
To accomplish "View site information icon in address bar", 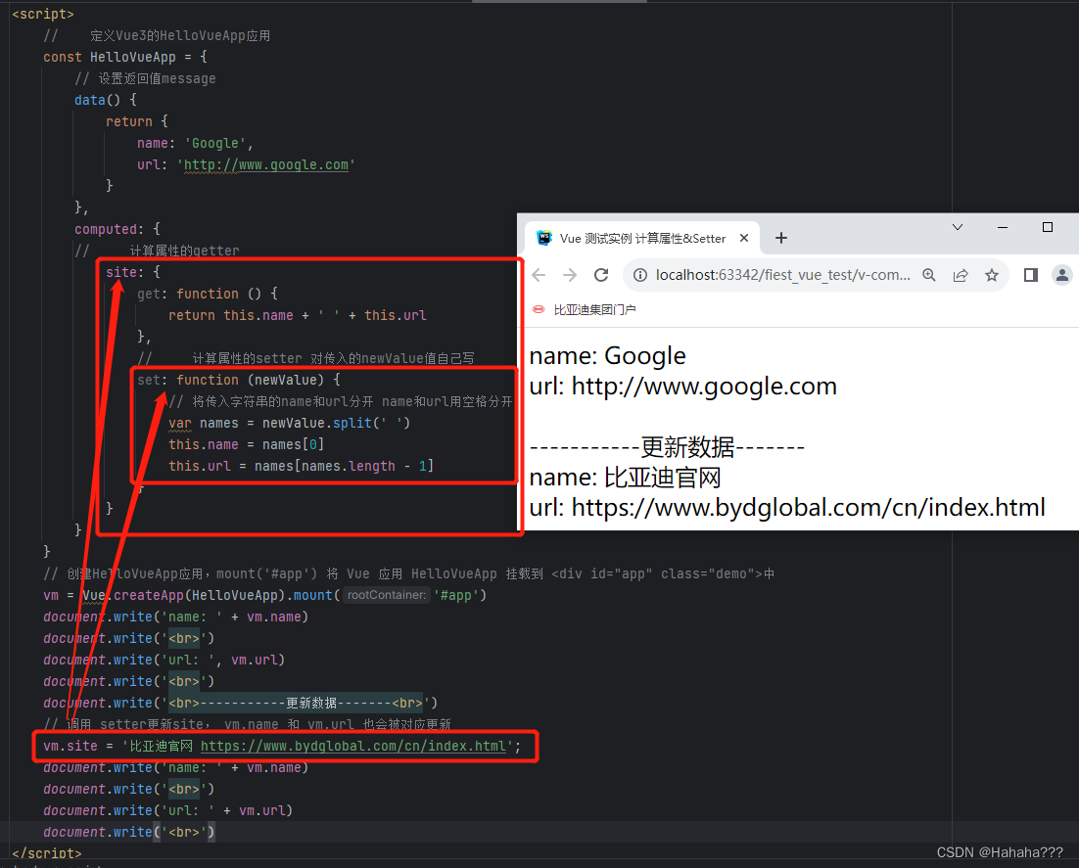I will [x=640, y=275].
